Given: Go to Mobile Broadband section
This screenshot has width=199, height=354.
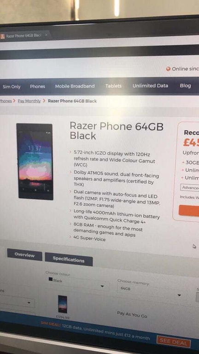Looking at the screenshot, I should (x=75, y=86).
